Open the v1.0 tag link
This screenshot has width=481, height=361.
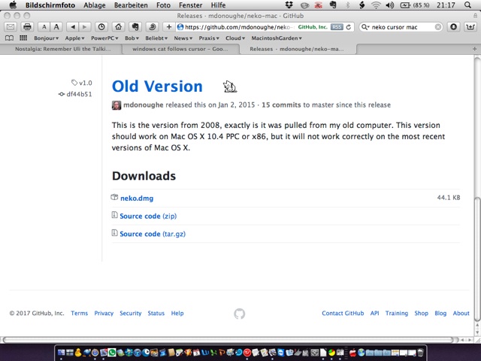(82, 83)
